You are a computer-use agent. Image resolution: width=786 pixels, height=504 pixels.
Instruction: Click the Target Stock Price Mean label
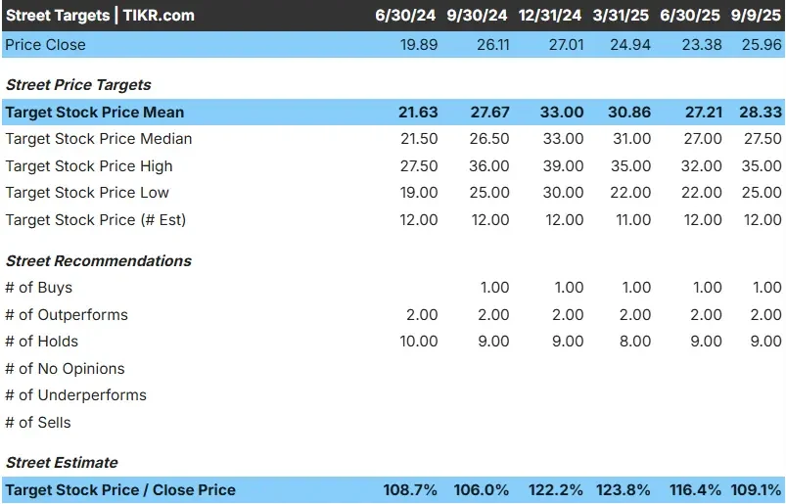click(x=95, y=113)
